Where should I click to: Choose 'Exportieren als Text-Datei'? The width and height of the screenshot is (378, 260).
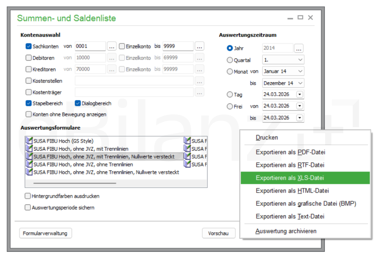pyautogui.click(x=305, y=216)
